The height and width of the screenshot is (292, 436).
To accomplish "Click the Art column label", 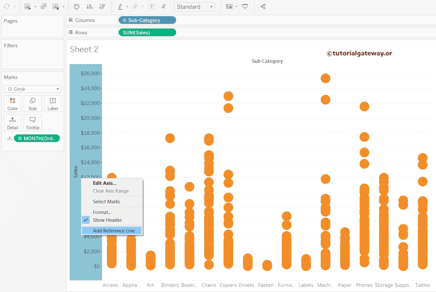I will (x=150, y=285).
